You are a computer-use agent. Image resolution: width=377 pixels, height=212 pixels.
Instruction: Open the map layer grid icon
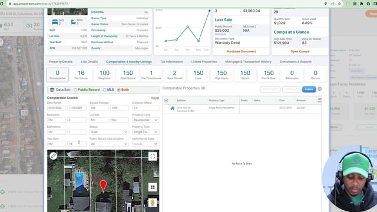click(x=153, y=187)
